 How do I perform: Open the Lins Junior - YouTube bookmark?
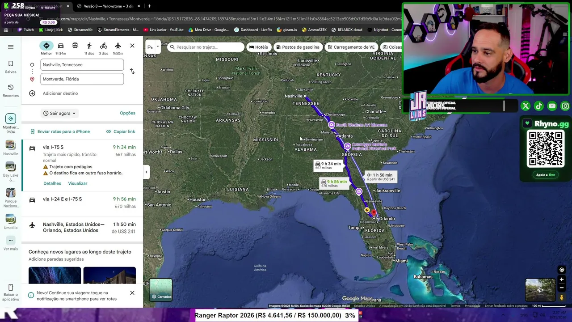(163, 30)
